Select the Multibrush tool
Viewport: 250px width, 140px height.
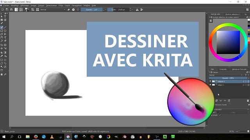(5, 41)
